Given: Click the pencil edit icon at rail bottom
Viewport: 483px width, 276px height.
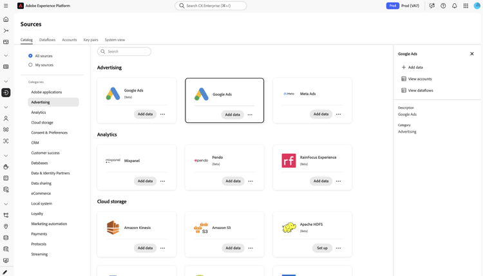Looking at the screenshot, I should point(5,272).
